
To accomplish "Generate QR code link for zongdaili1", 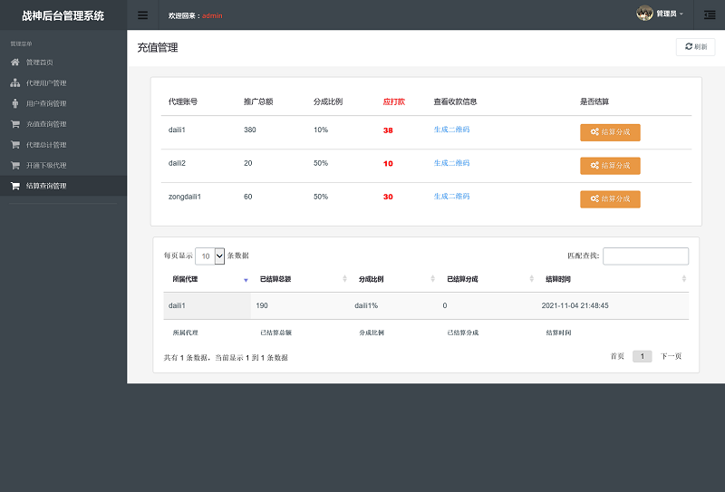I will click(x=451, y=196).
